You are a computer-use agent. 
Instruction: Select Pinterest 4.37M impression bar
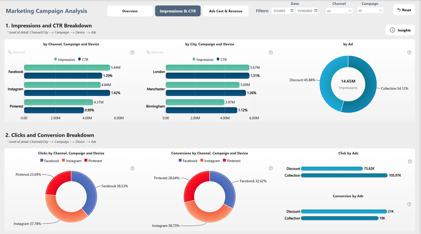59,102
